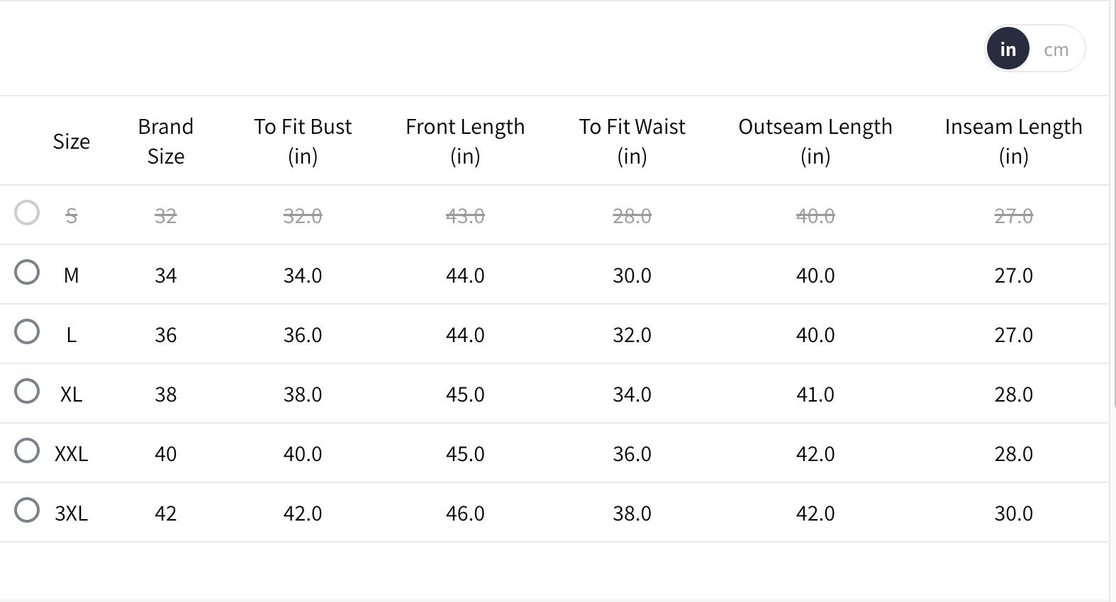Click the Front Length column header
1116x602 pixels.
coord(465,141)
